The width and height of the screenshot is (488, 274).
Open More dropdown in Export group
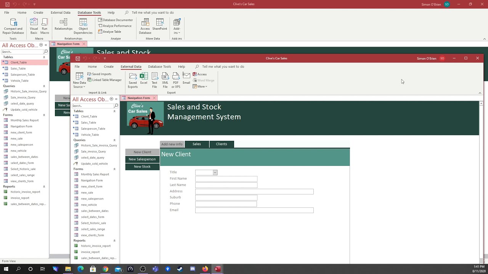point(200,86)
